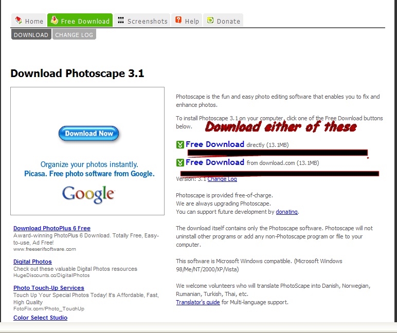397x333 pixels.
Task: Open the Help tab
Action: pos(187,20)
